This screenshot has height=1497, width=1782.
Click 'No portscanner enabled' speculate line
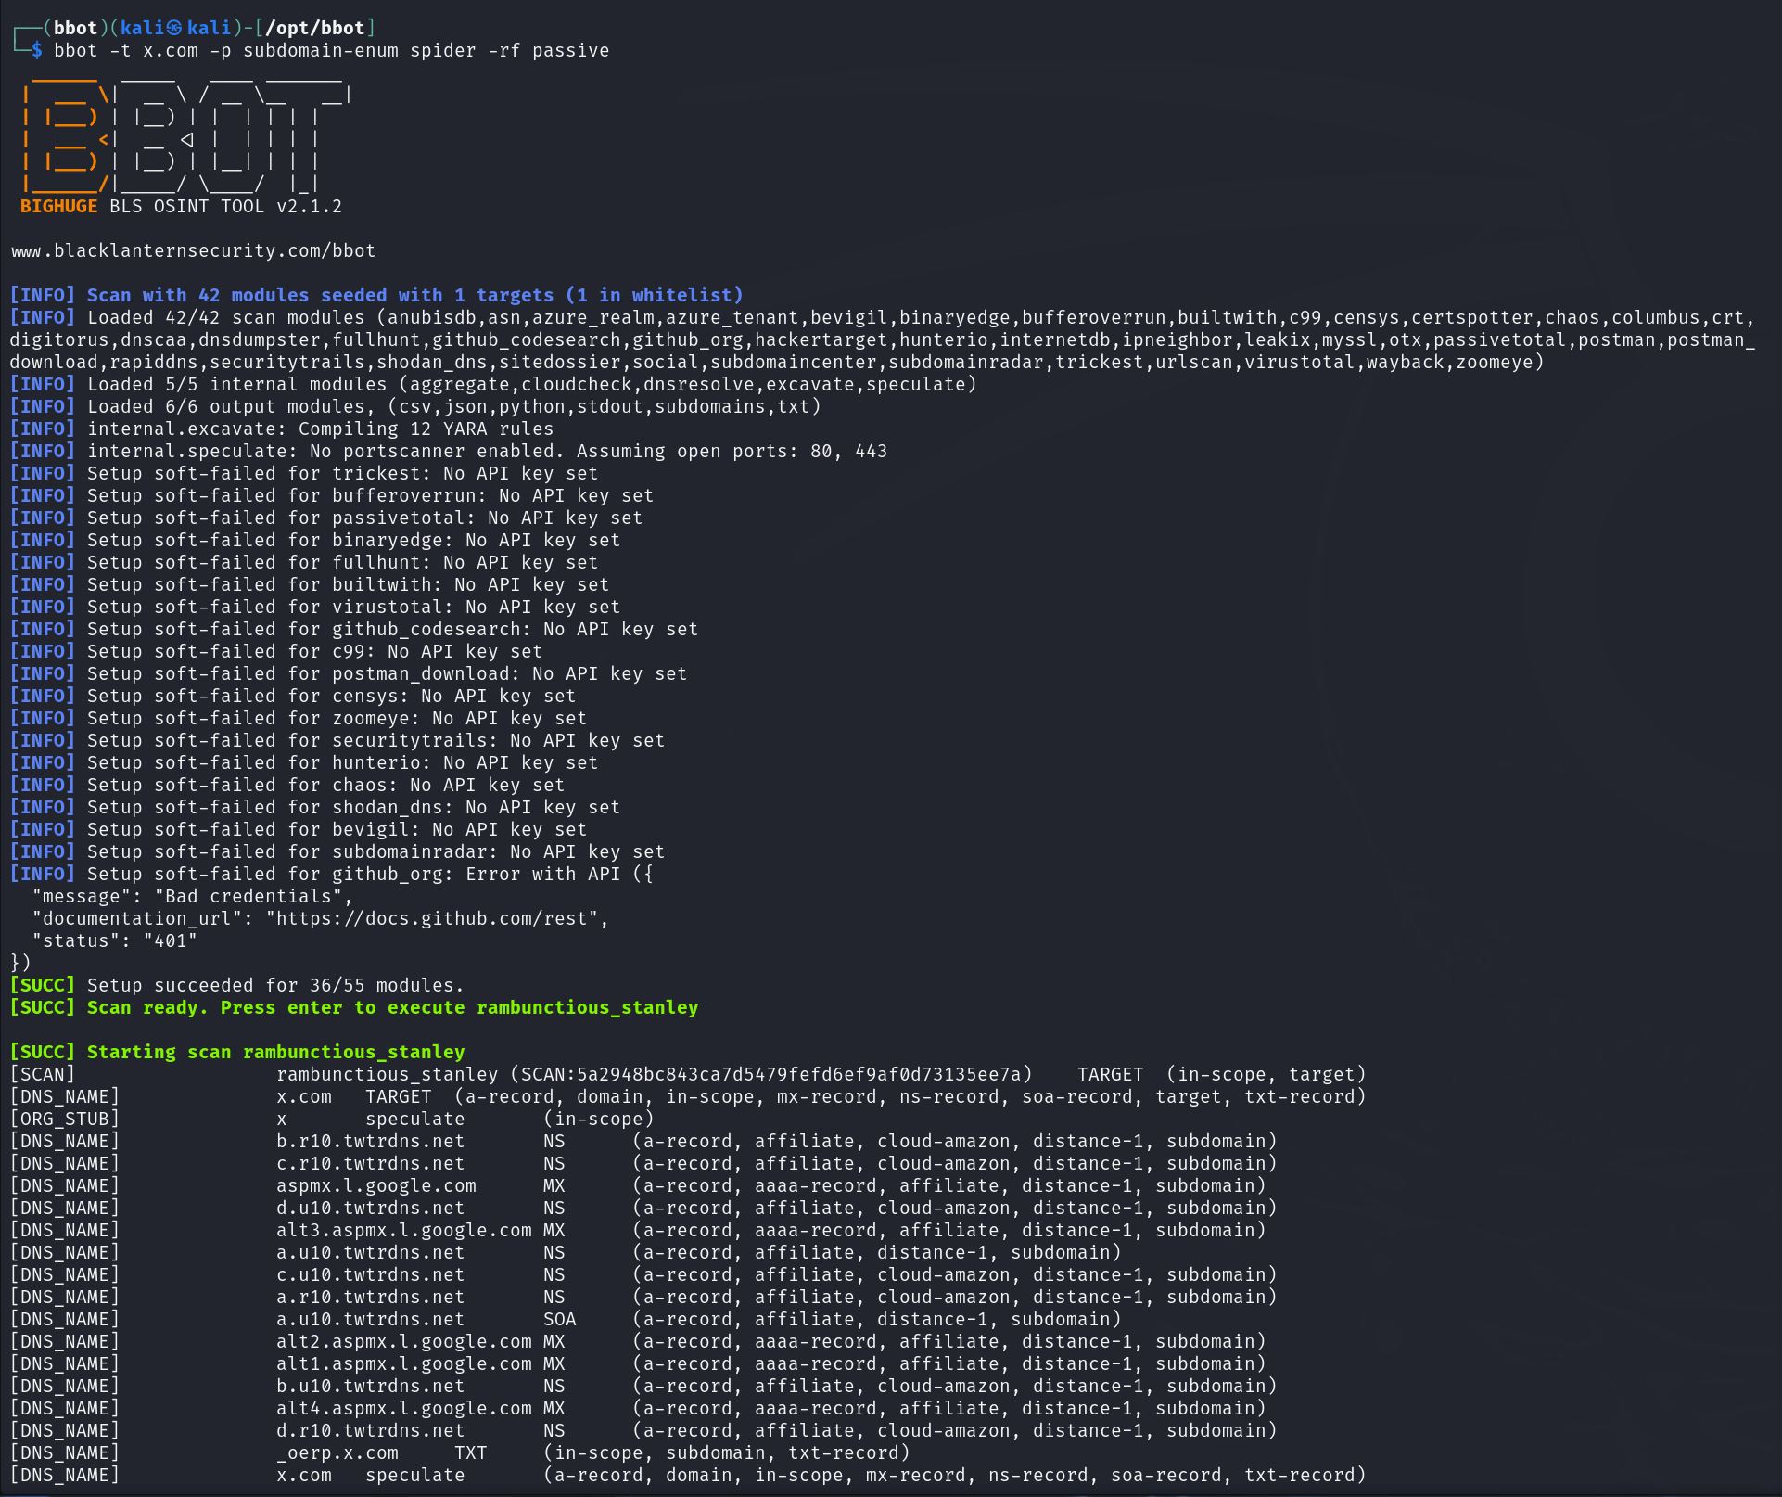[x=448, y=451]
